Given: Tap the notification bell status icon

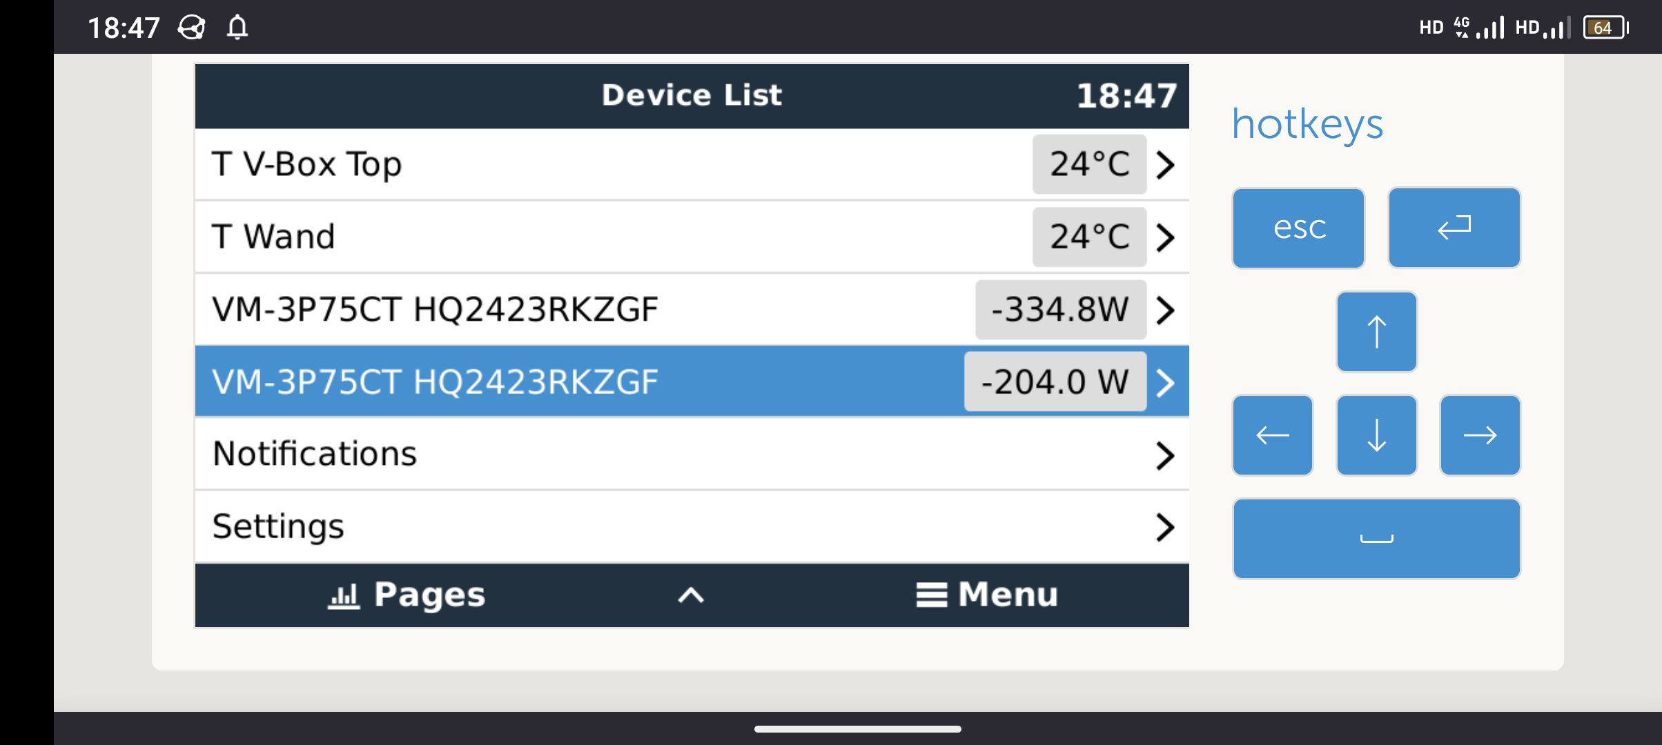Looking at the screenshot, I should coord(237,28).
